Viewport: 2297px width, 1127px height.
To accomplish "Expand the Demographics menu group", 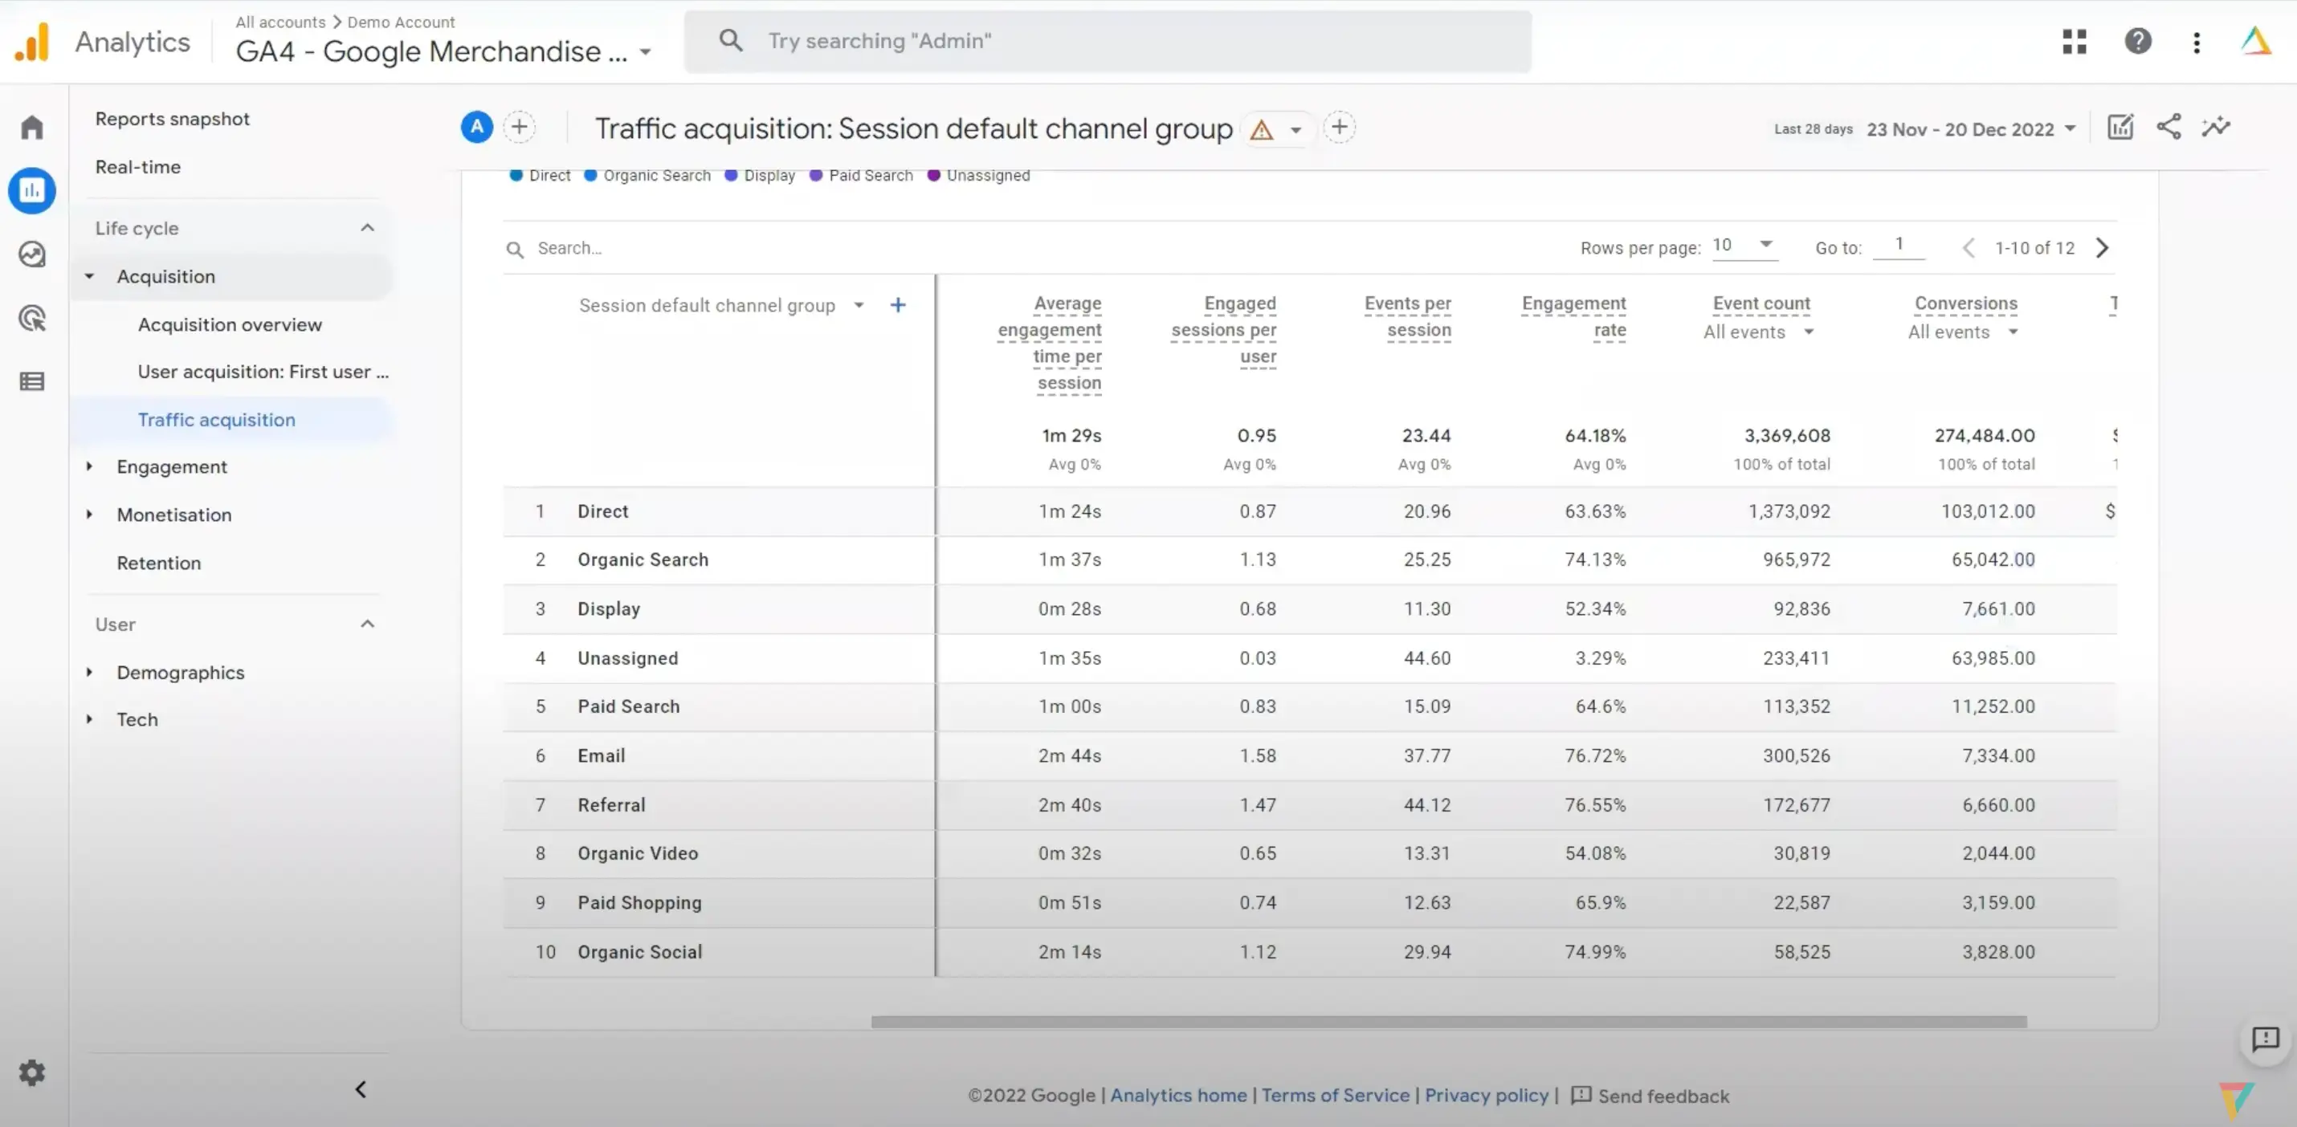I will (x=89, y=672).
